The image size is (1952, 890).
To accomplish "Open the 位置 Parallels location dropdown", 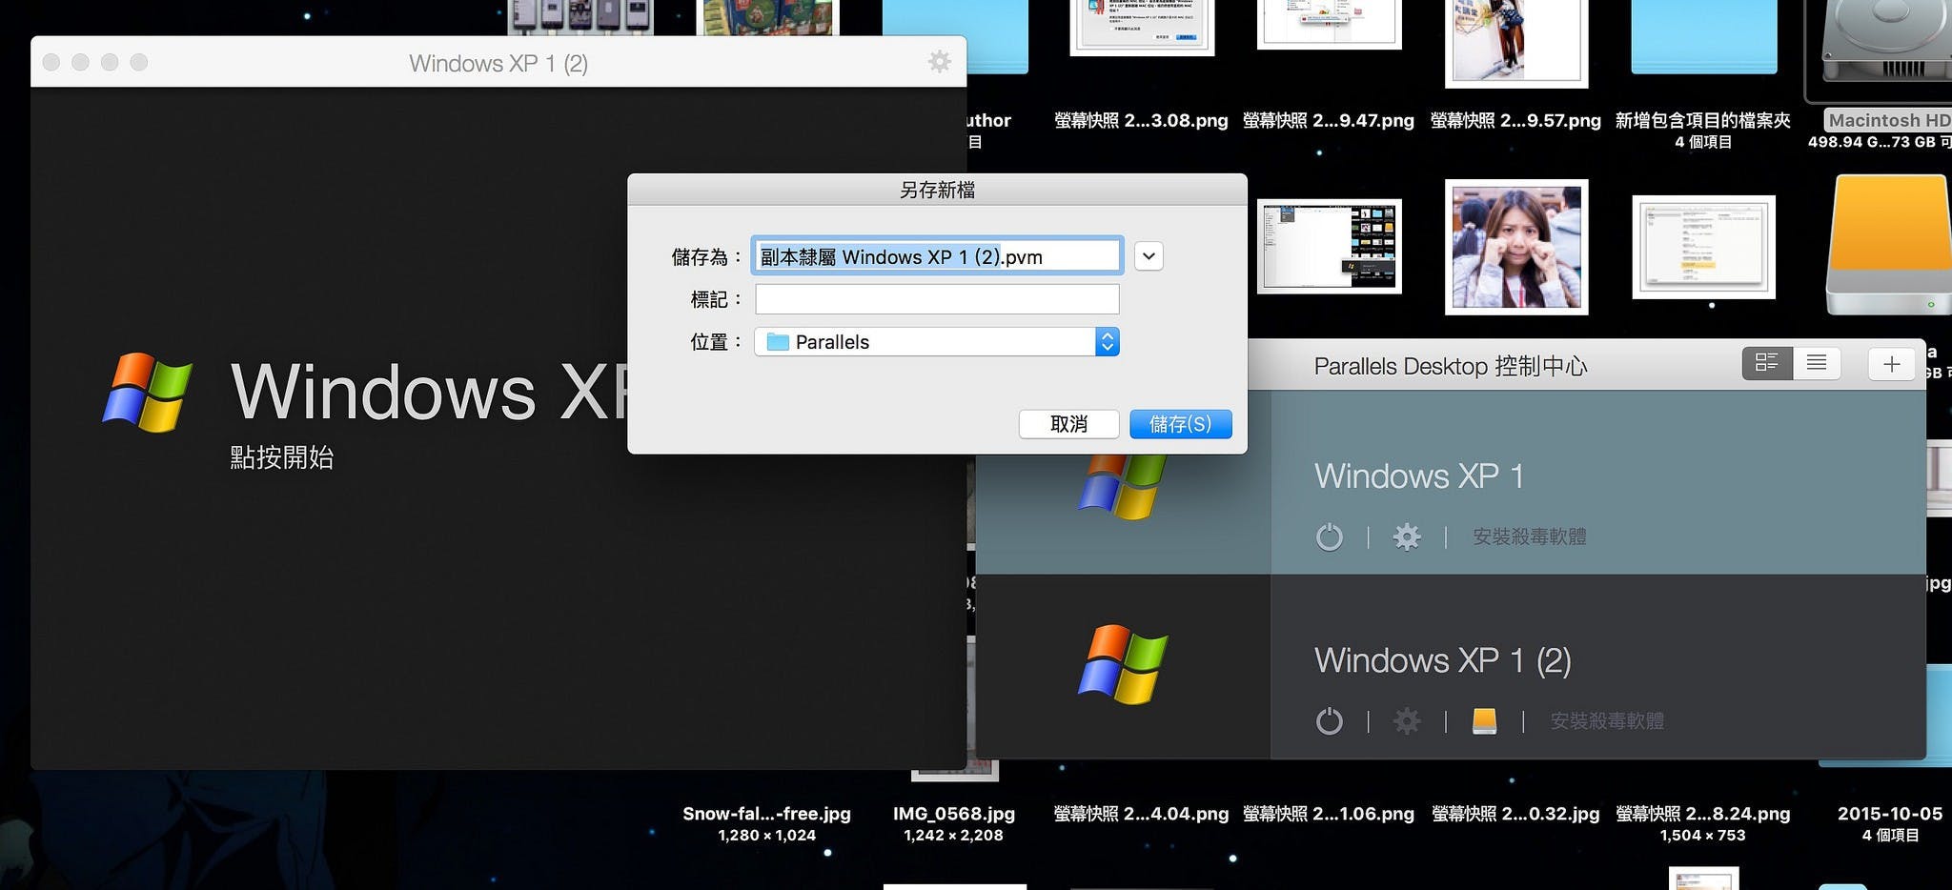I will [937, 342].
